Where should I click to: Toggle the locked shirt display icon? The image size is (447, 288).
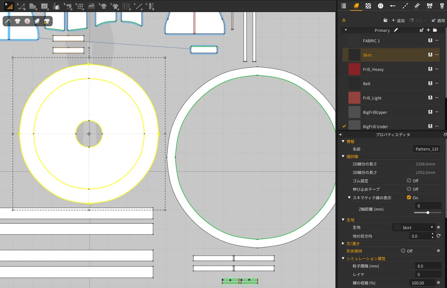click(47, 21)
